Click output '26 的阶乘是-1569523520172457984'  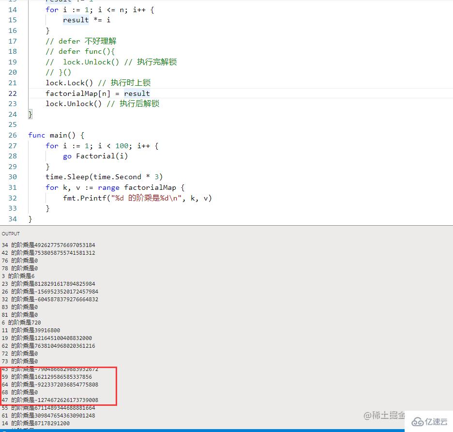[x=50, y=292]
